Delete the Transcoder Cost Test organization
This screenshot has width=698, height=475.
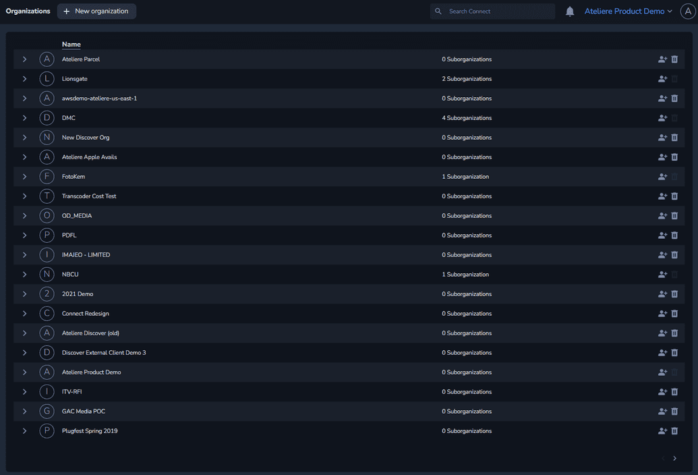(x=674, y=196)
